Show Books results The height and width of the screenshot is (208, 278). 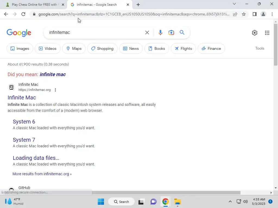click(157, 48)
